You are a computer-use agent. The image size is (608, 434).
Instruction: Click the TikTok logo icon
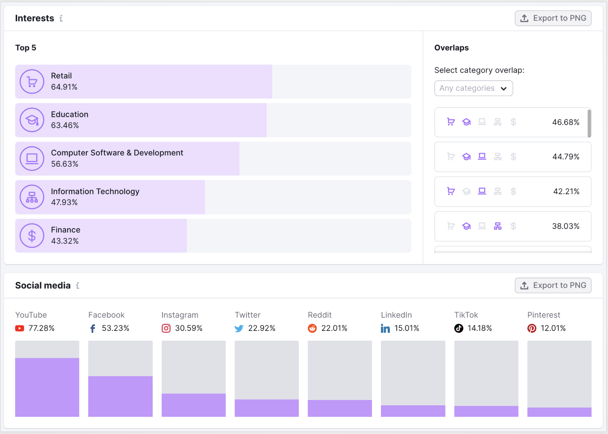coord(459,328)
